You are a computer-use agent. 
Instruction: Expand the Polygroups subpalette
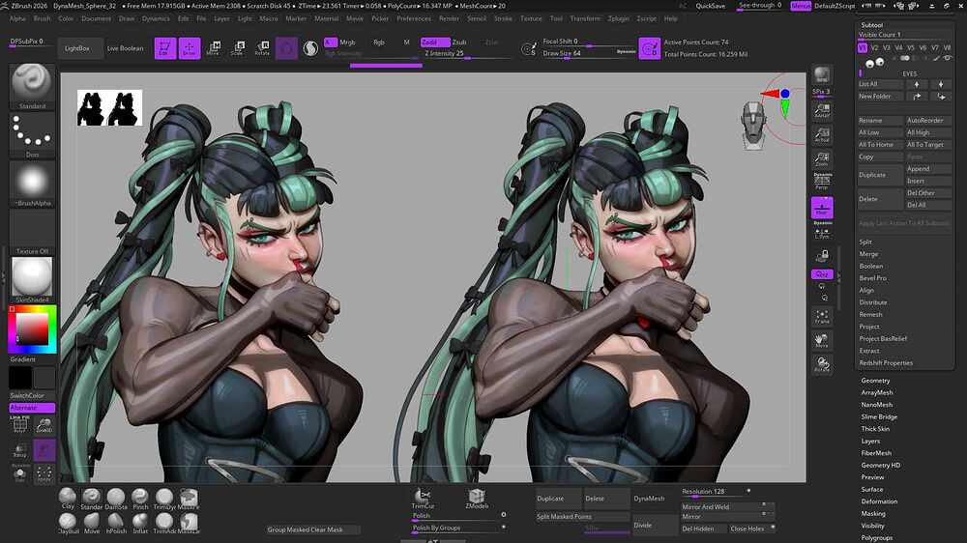pyautogui.click(x=876, y=538)
